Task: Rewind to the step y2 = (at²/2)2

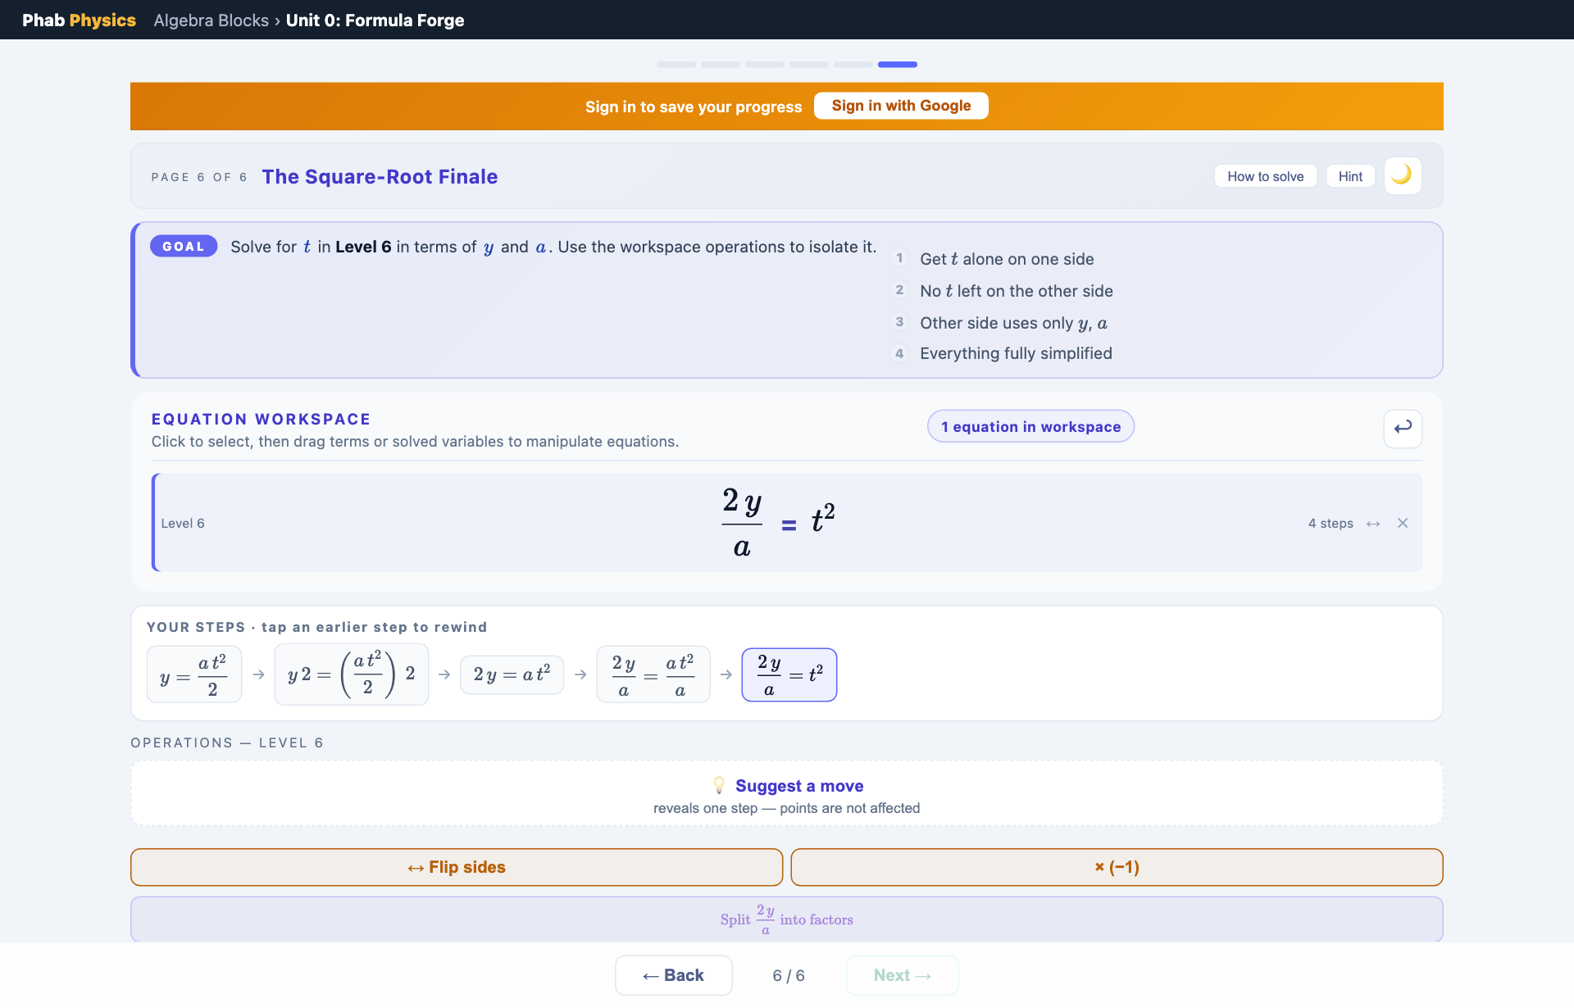Action: click(352, 674)
